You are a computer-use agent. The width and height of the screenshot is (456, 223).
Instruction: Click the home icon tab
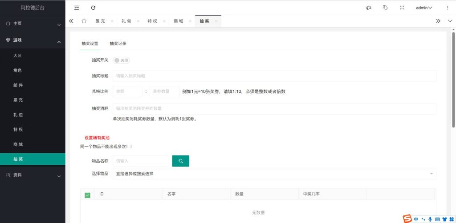pyautogui.click(x=84, y=21)
